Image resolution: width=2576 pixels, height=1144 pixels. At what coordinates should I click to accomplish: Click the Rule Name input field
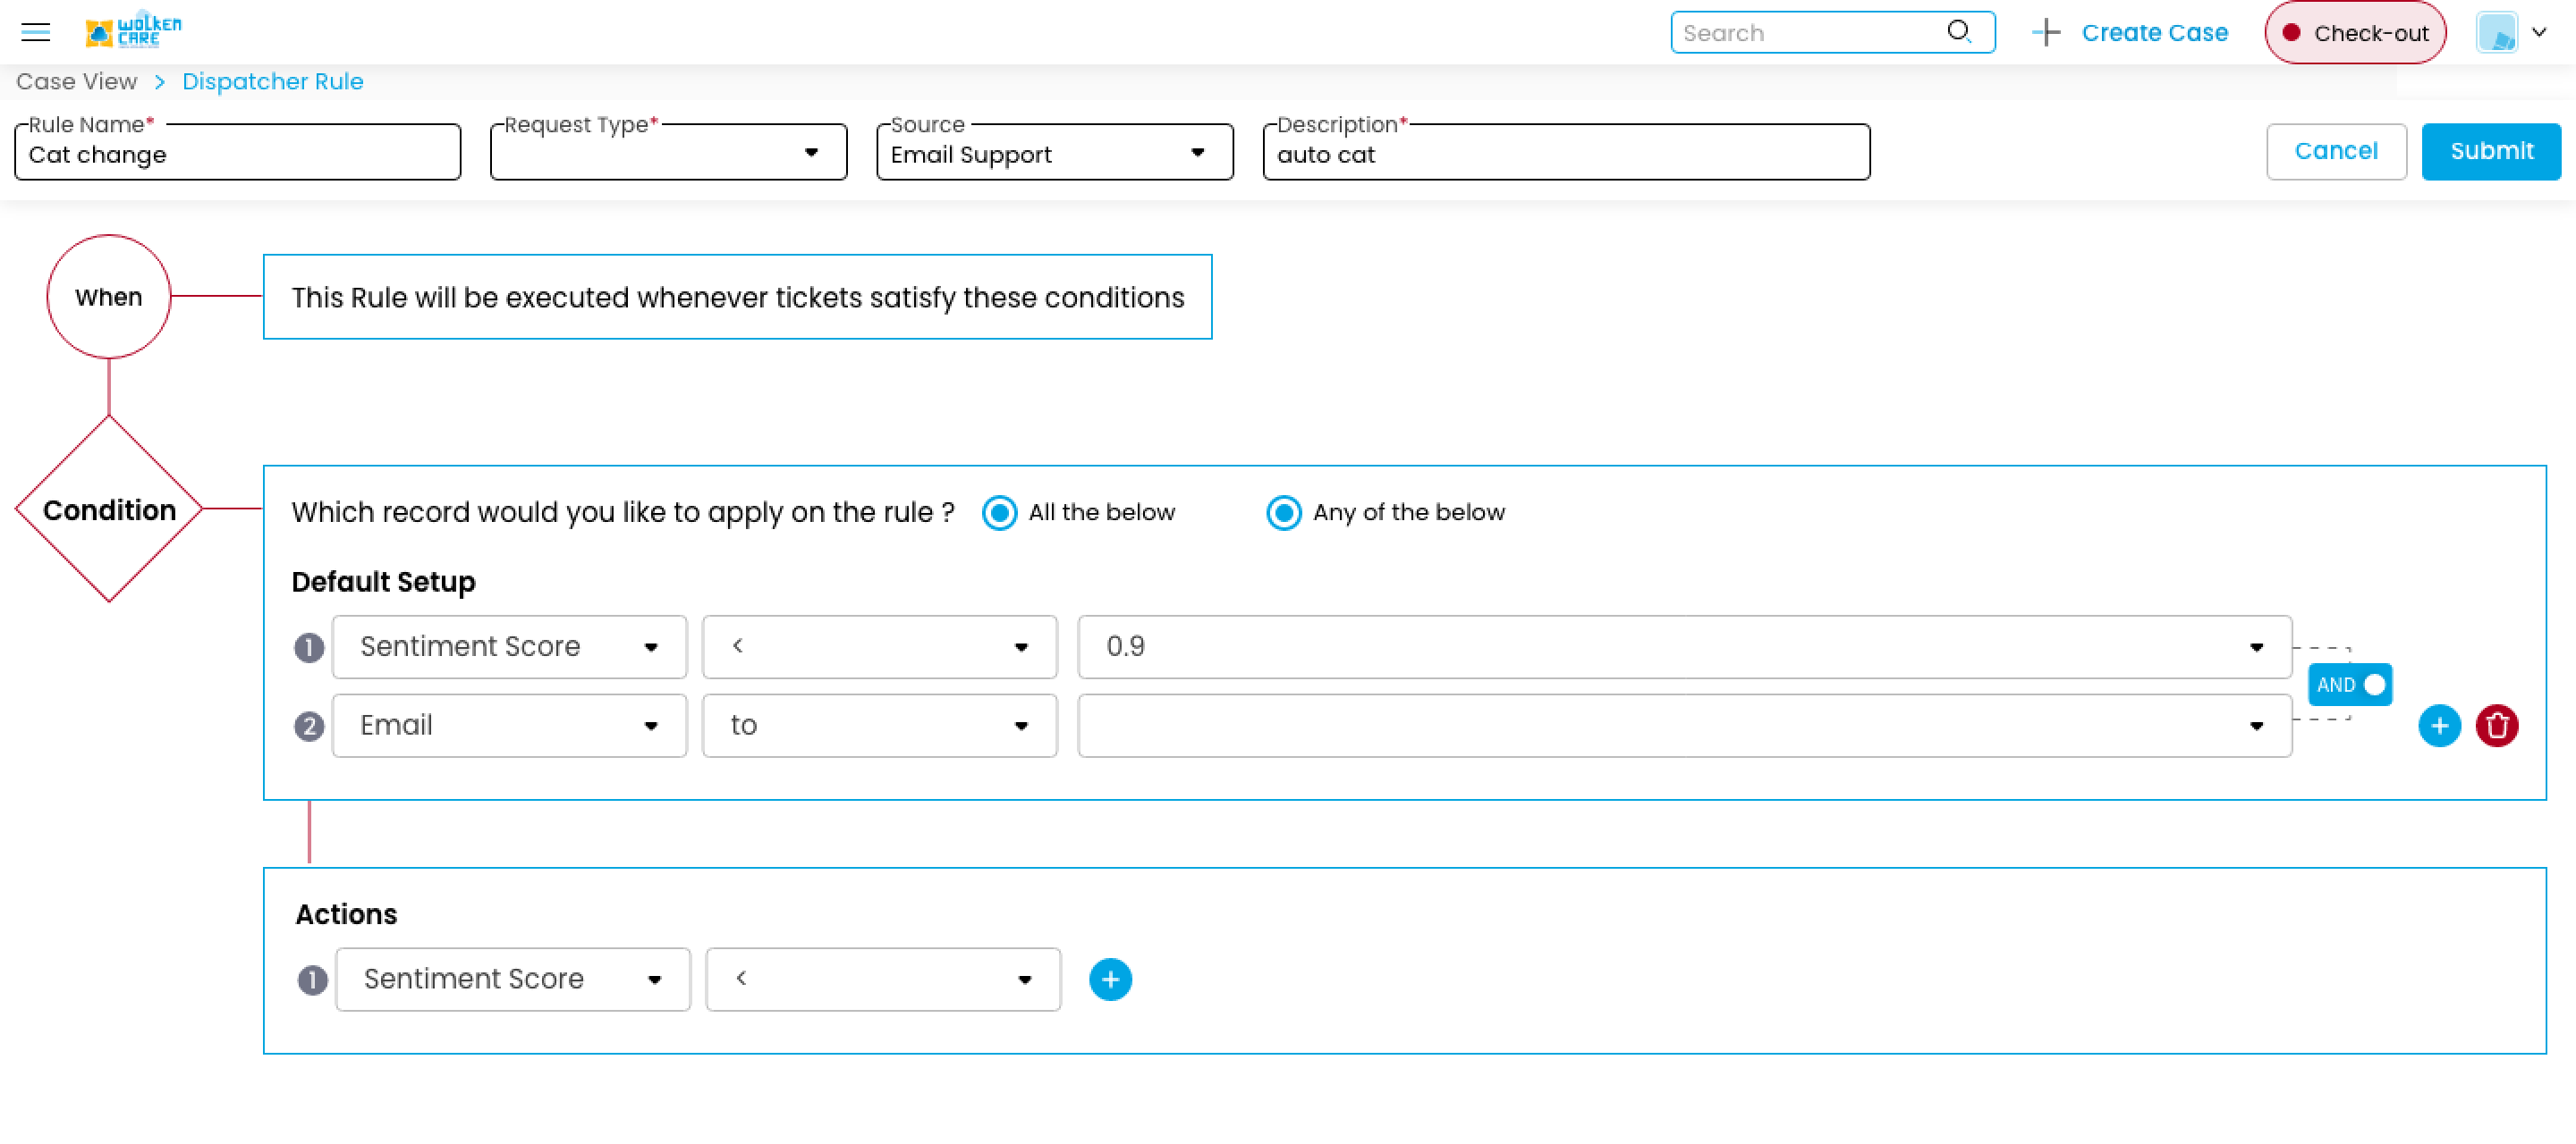tap(237, 155)
